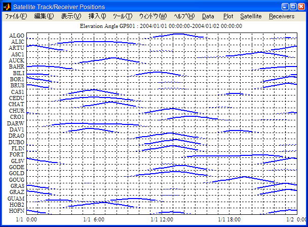The height and width of the screenshot is (227, 308).
Task: Open the ファイル(F) menu
Action: (16, 16)
